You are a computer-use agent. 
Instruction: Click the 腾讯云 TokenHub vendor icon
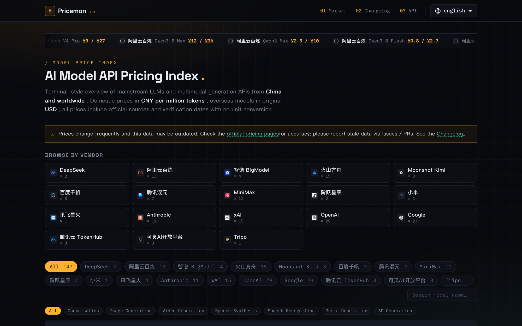53,240
